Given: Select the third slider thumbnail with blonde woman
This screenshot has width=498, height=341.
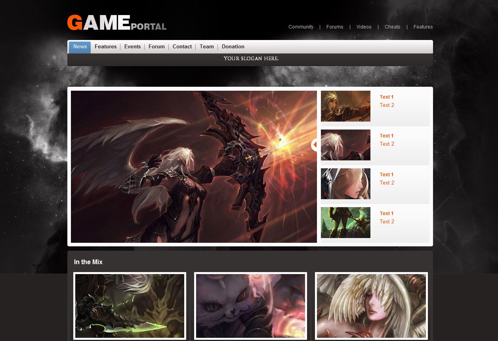Looking at the screenshot, I should tap(345, 184).
